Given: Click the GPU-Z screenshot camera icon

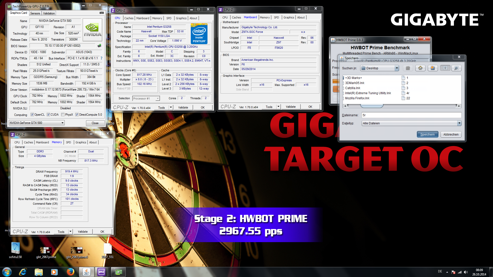Looking at the screenshot, I should (x=102, y=13).
